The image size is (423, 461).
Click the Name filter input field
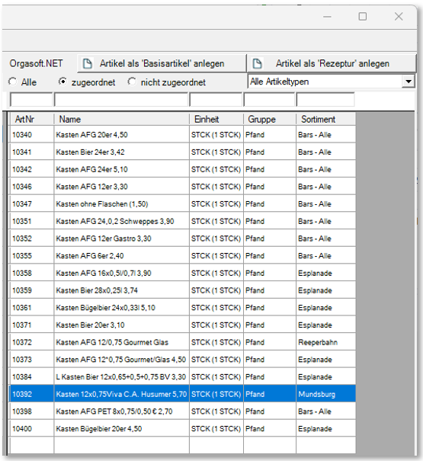point(121,100)
